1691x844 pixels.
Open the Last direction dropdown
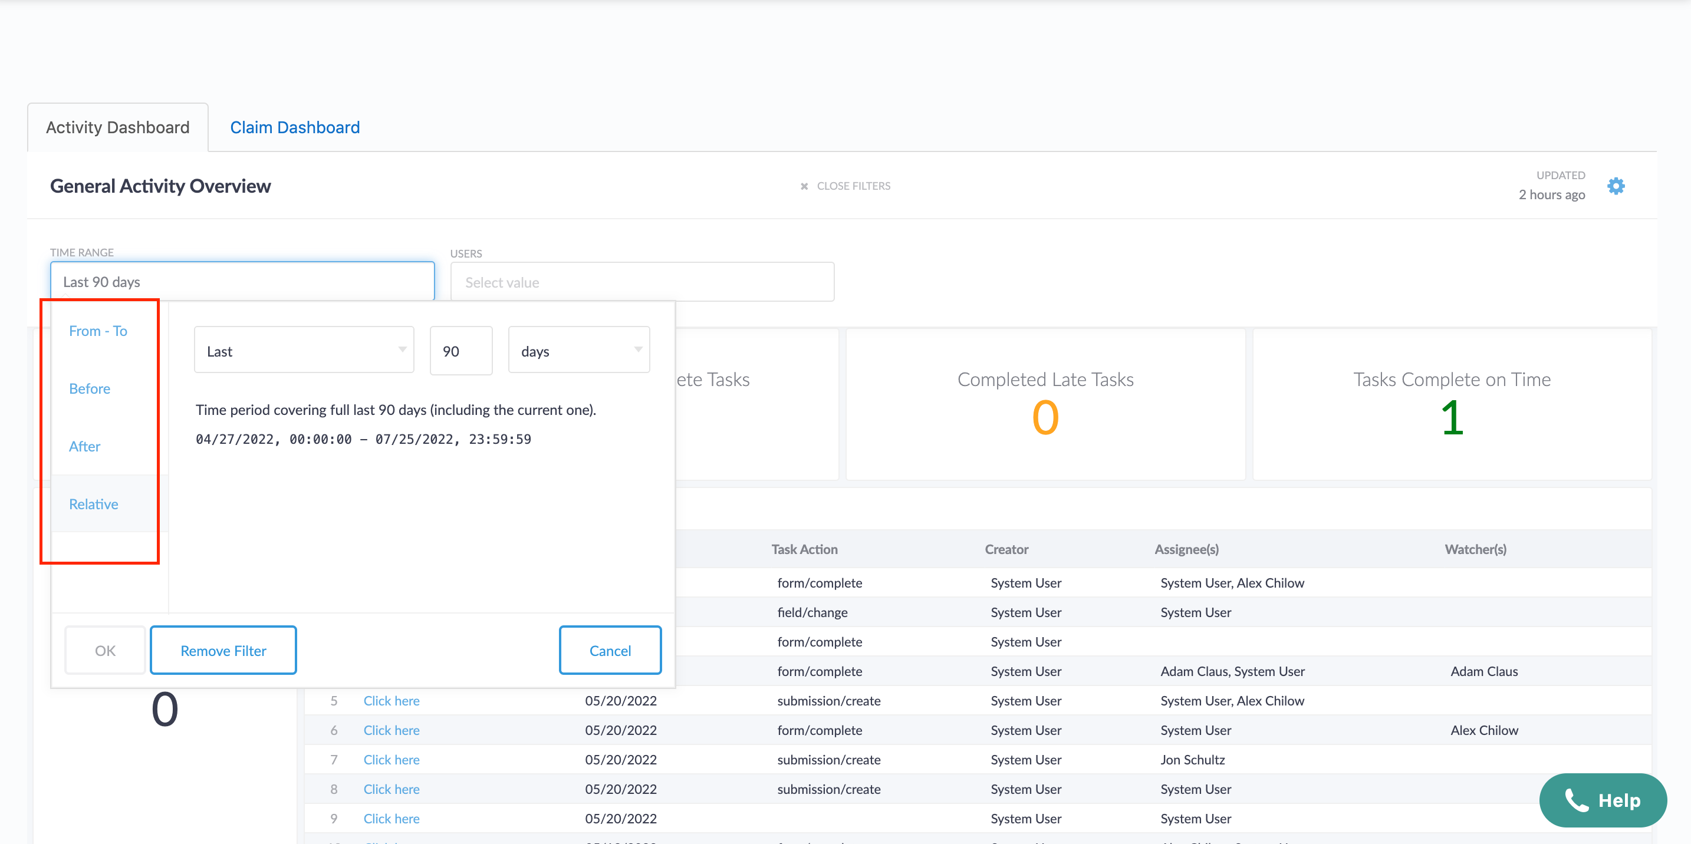[304, 351]
